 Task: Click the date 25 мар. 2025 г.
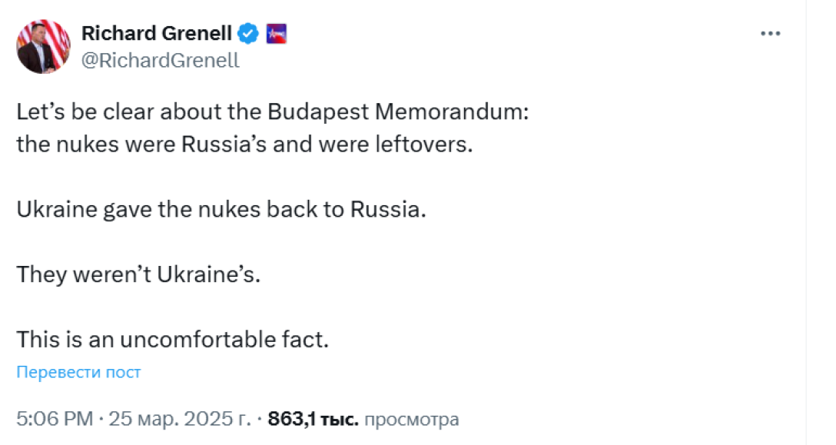180,420
